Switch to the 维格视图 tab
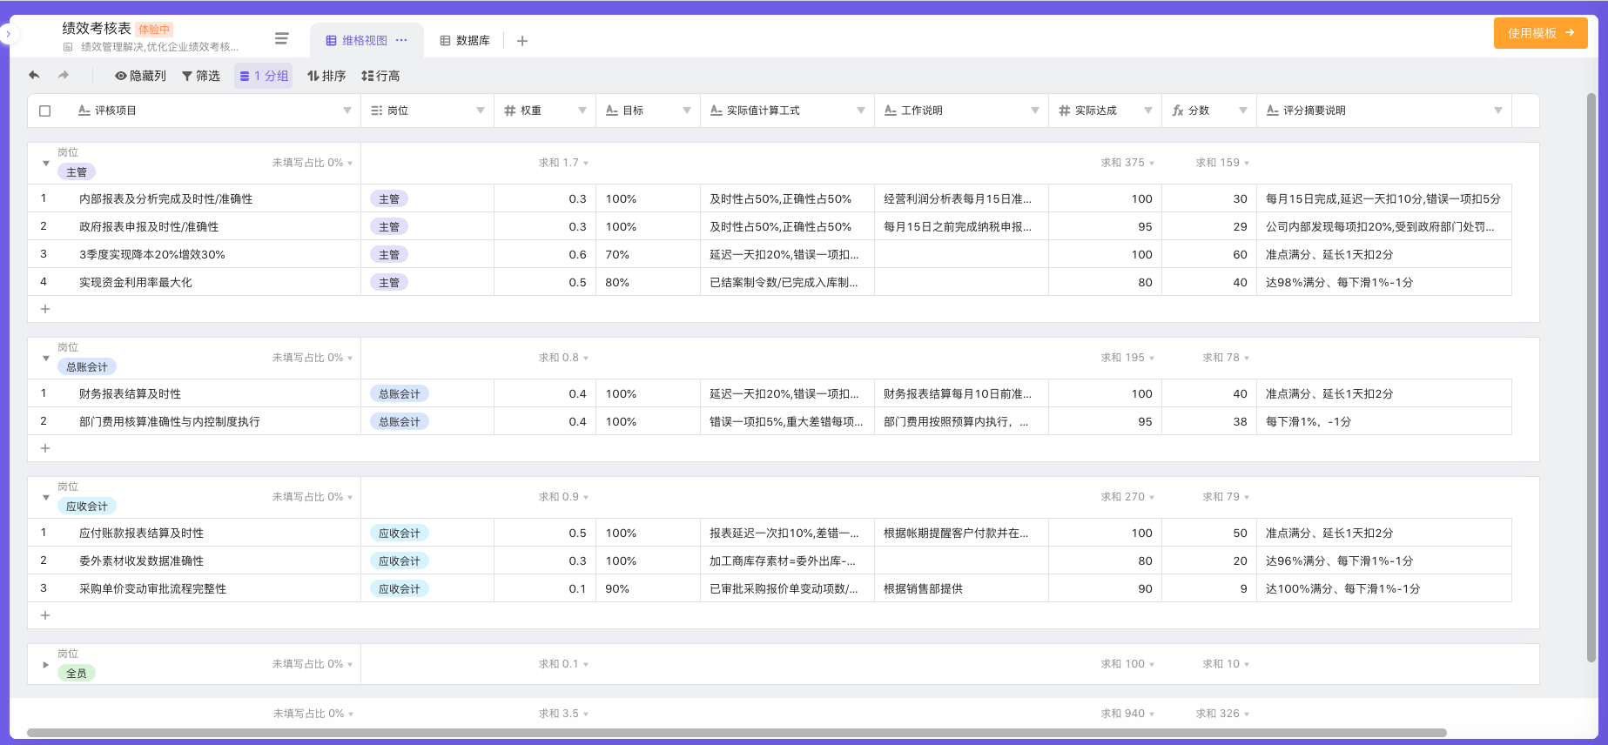This screenshot has height=745, width=1608. (367, 40)
